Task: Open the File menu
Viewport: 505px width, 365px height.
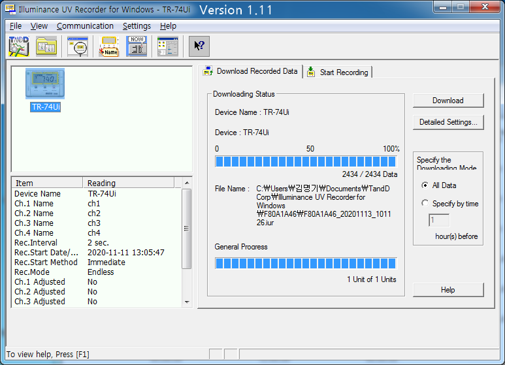Action: click(16, 26)
